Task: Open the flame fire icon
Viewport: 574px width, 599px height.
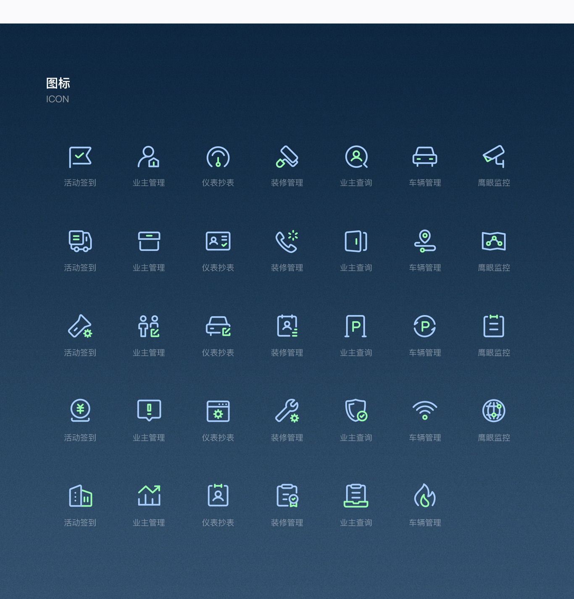Action: coord(425,496)
